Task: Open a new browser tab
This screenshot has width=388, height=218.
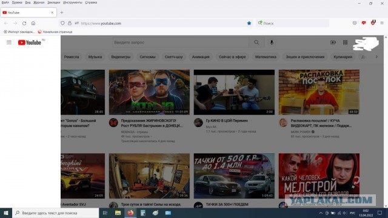Action: point(62,12)
